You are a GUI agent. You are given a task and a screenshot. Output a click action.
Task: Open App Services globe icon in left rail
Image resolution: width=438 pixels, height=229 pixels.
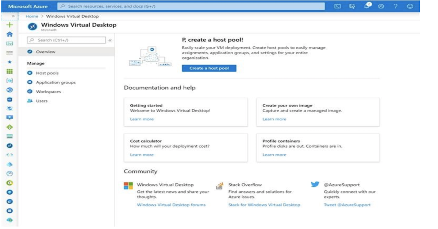click(10, 90)
